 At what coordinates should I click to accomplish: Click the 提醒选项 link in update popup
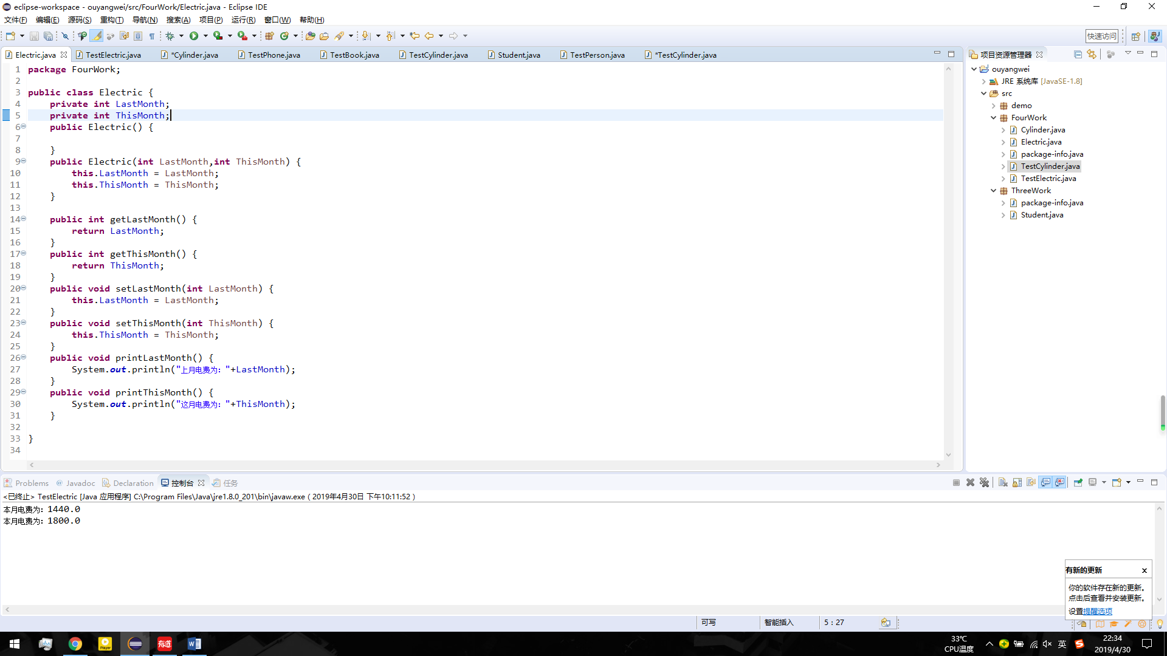click(1097, 611)
